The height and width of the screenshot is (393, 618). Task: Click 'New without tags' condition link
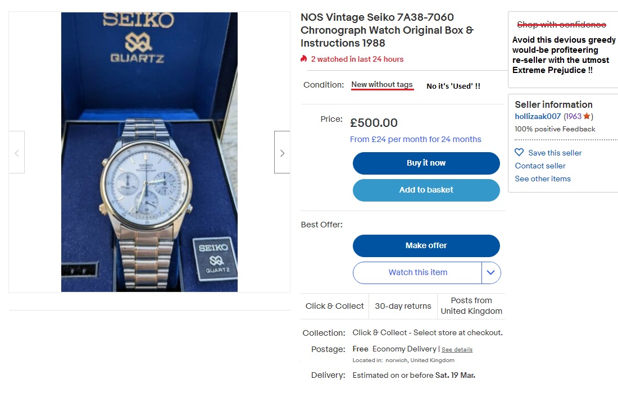382,85
